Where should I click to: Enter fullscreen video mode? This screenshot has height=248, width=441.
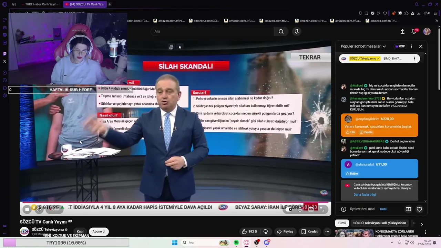click(322, 209)
